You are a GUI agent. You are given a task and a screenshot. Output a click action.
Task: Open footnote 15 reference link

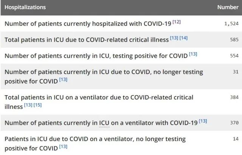pyautogui.click(x=38, y=105)
